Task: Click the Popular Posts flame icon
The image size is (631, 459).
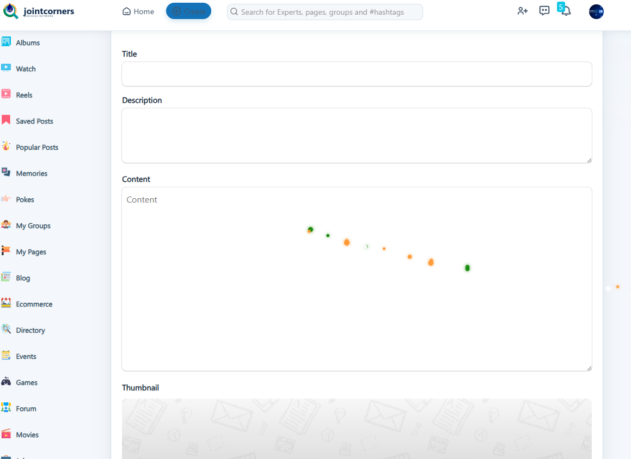Action: point(6,146)
